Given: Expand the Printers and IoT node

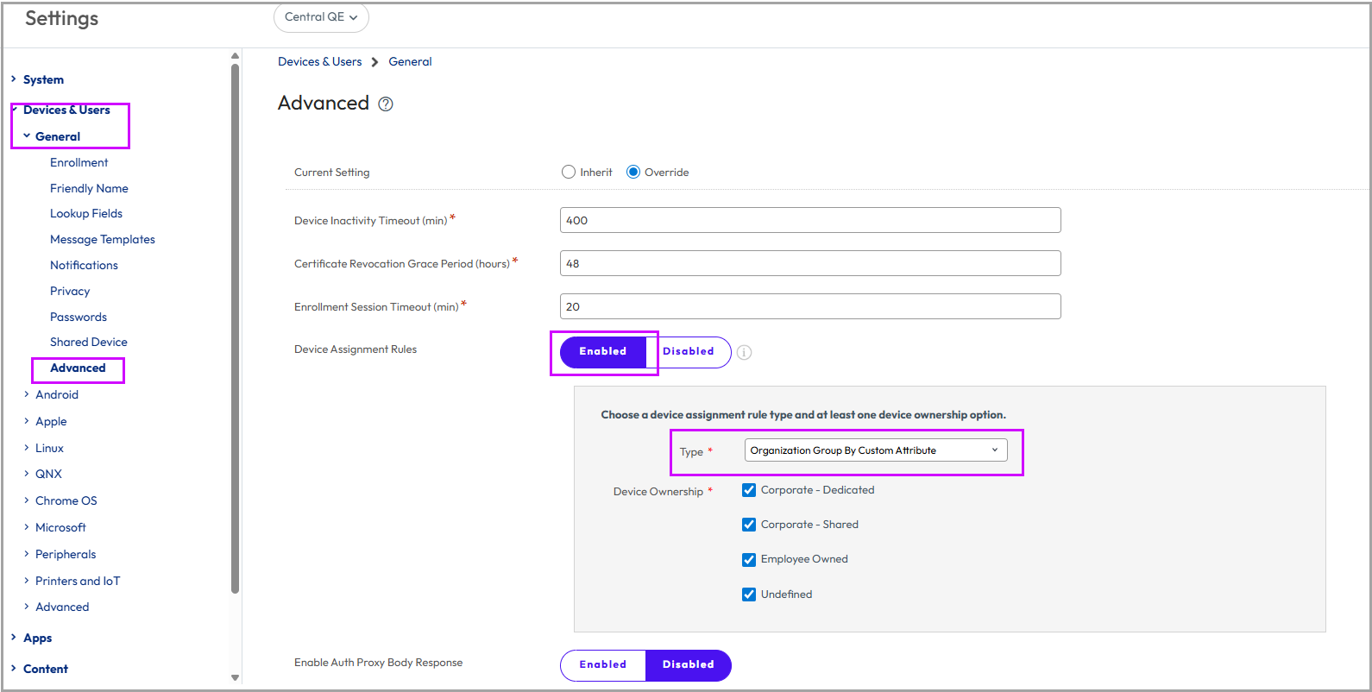Looking at the screenshot, I should point(27,581).
